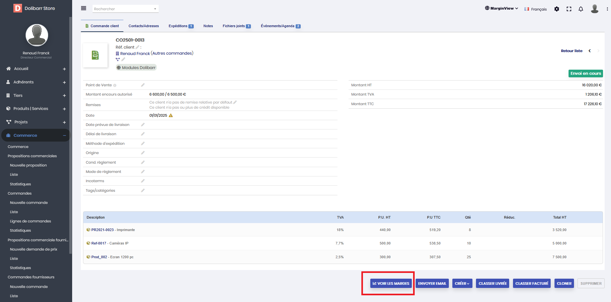Viewport: 611px width, 302px height.
Task: Toggle fullscreen mode icon
Action: (569, 9)
